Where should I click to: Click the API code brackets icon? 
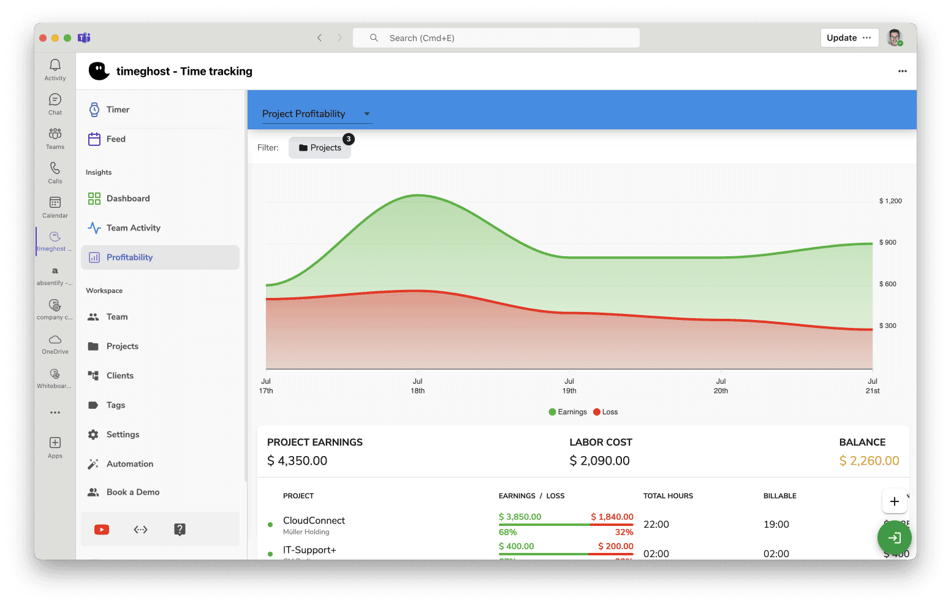pos(140,530)
